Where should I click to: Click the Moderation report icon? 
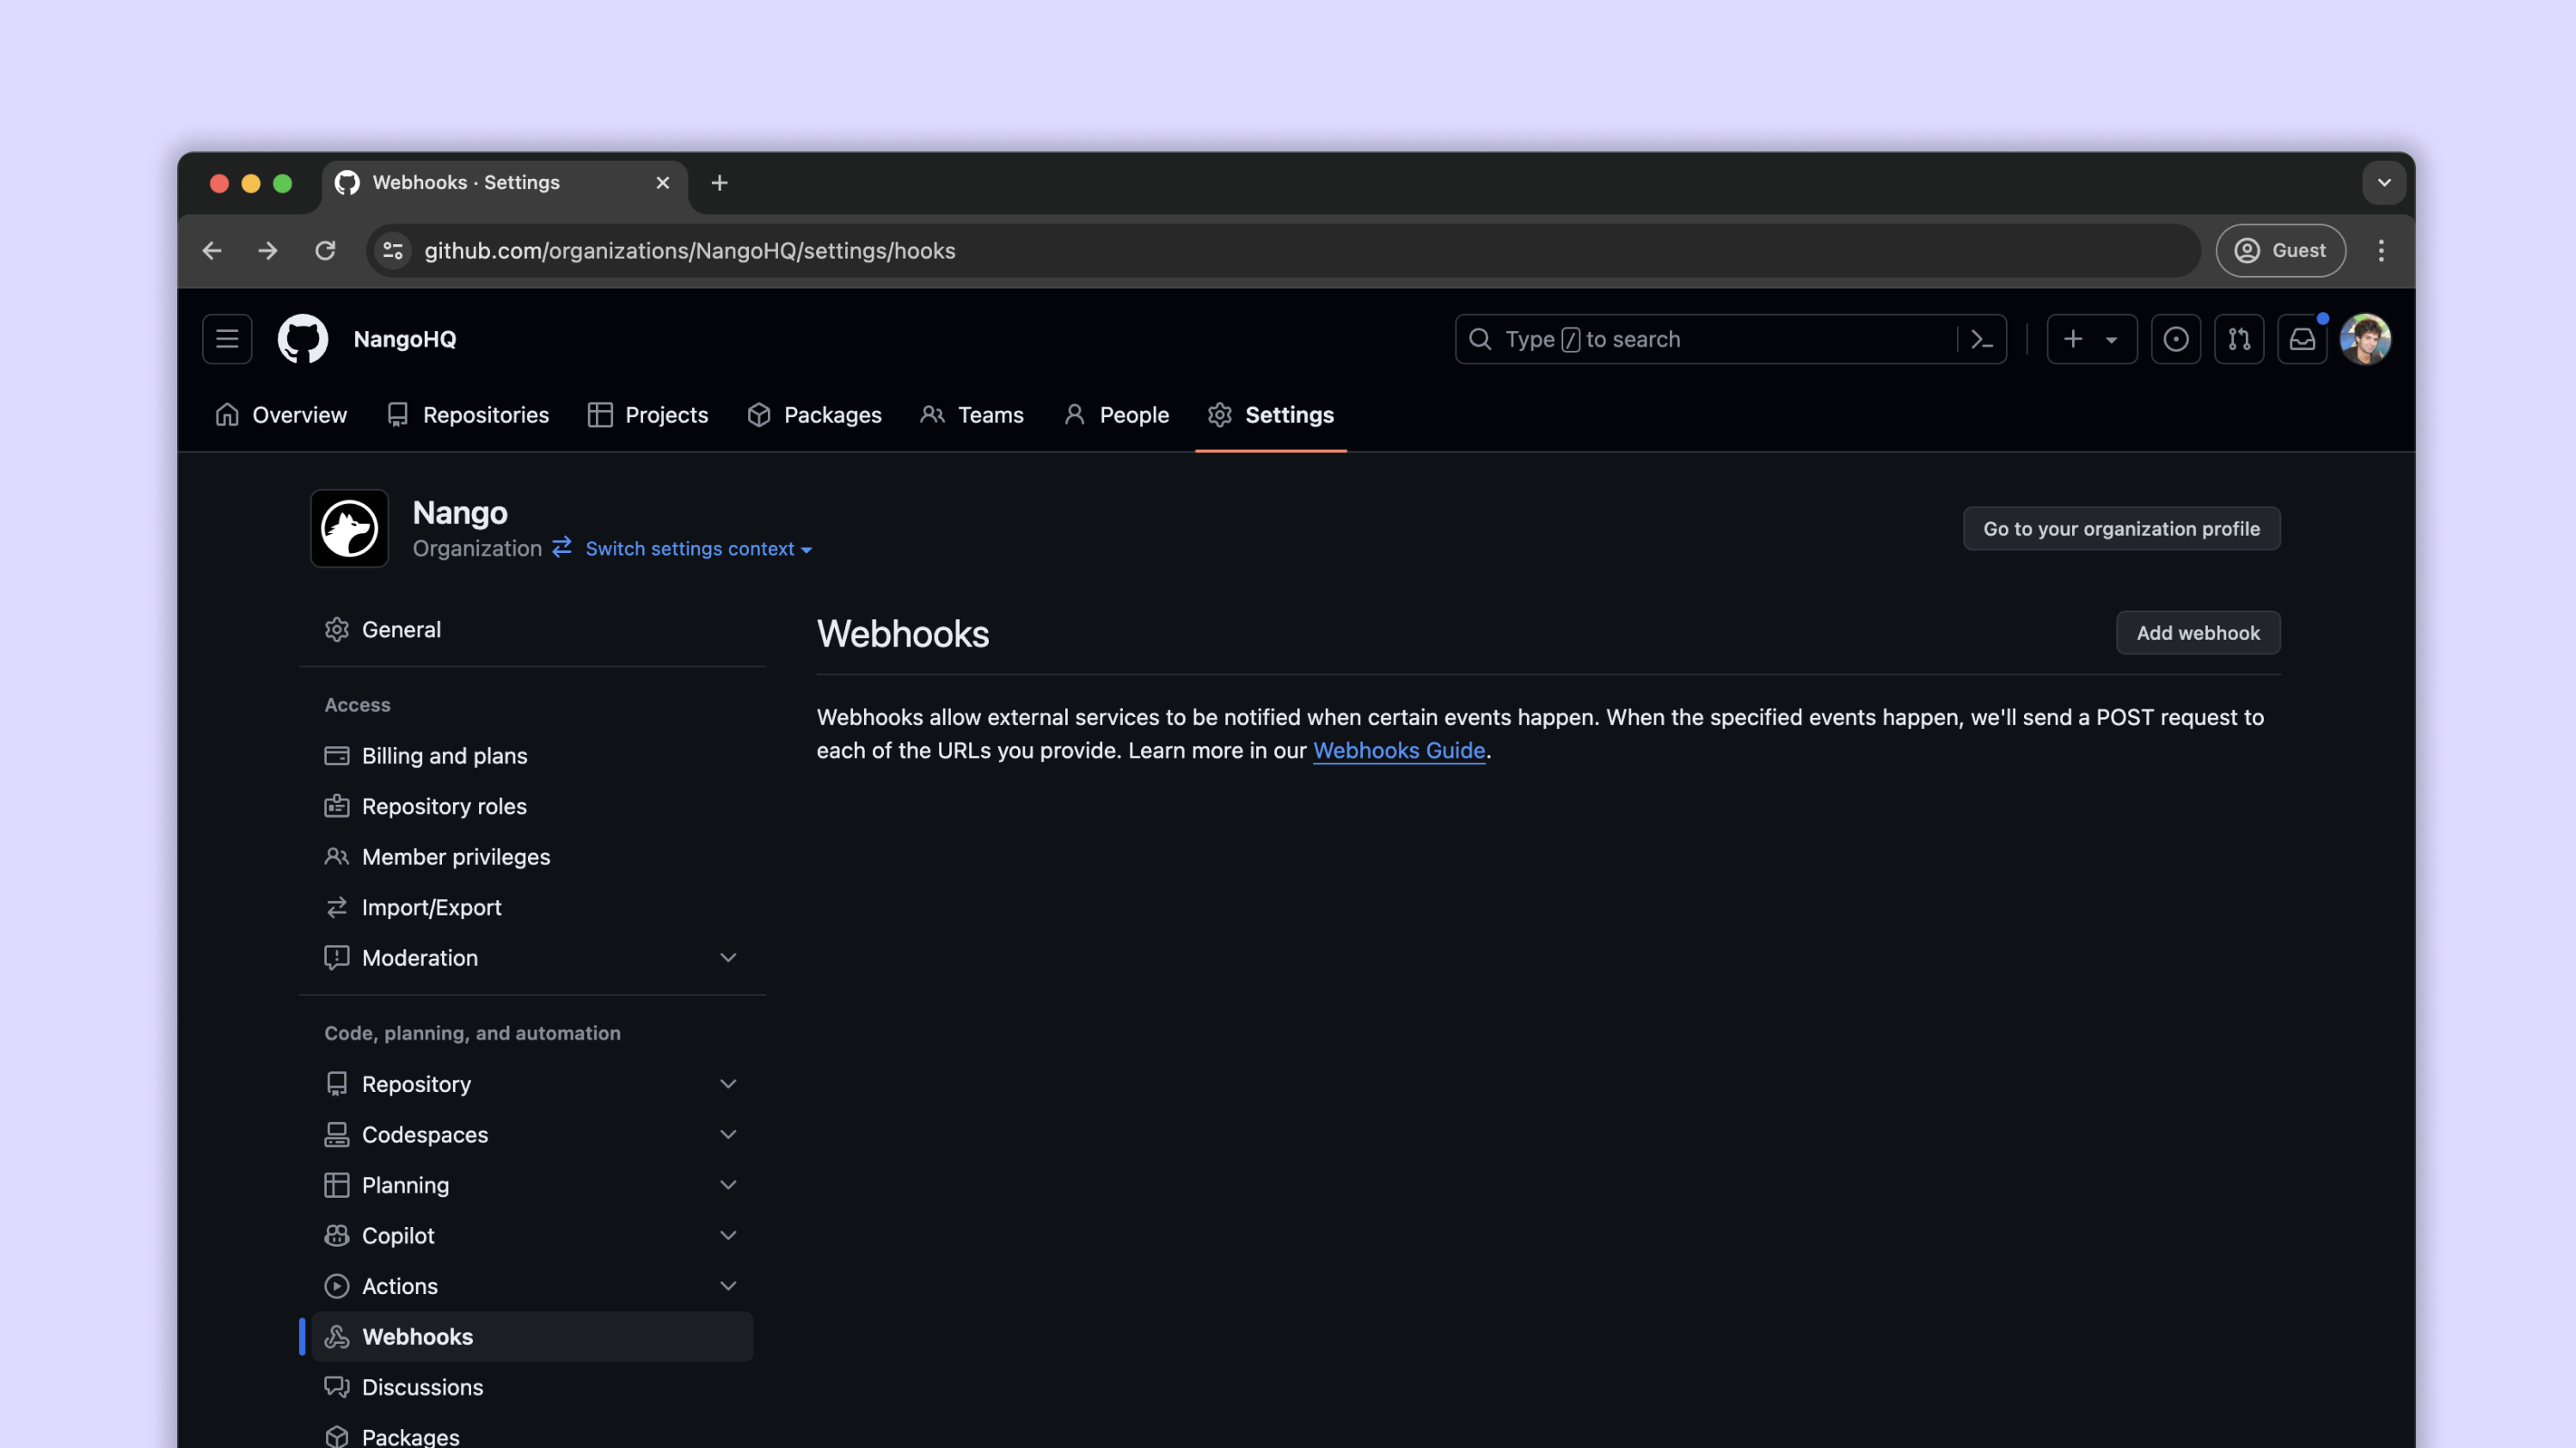337,957
